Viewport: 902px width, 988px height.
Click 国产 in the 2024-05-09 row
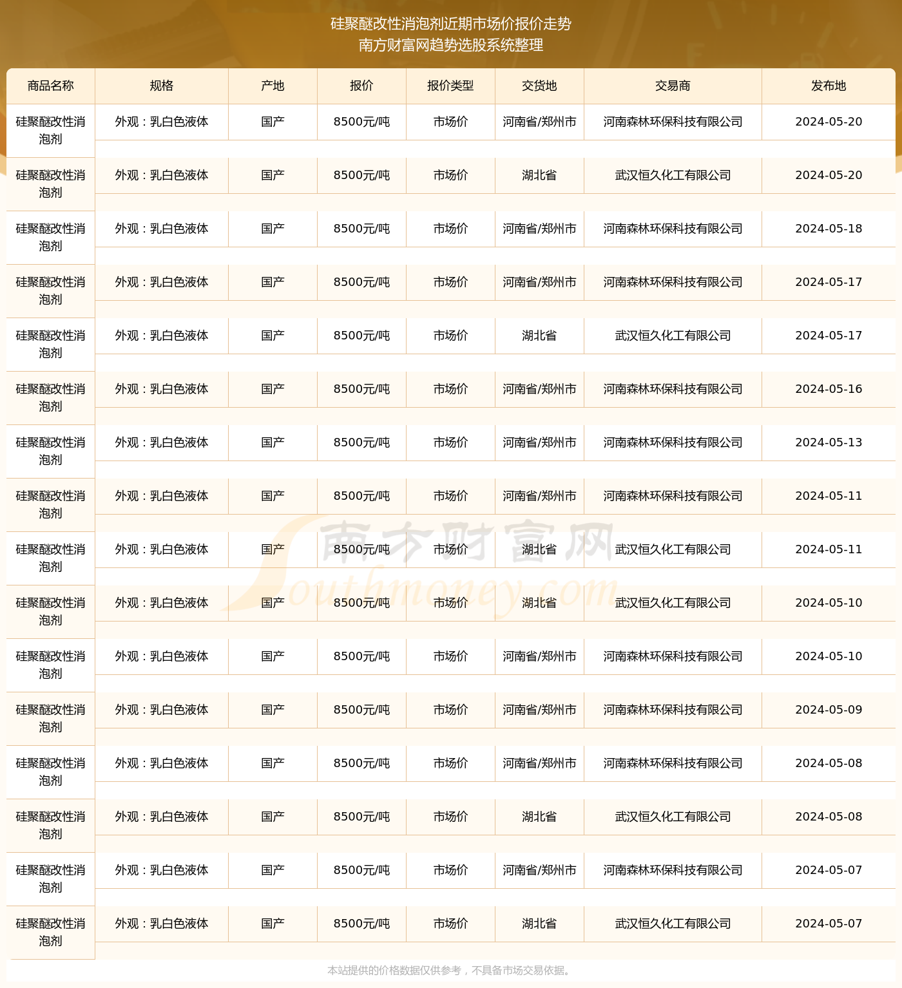coord(273,710)
